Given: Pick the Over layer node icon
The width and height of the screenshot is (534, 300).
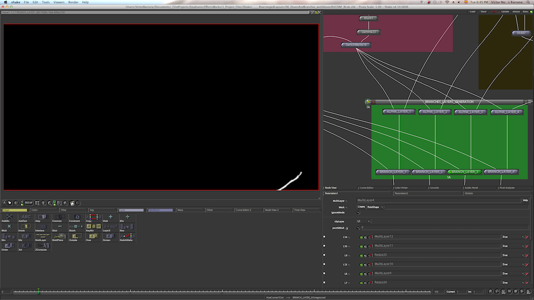Looking at the screenshot, I should tap(92, 236).
